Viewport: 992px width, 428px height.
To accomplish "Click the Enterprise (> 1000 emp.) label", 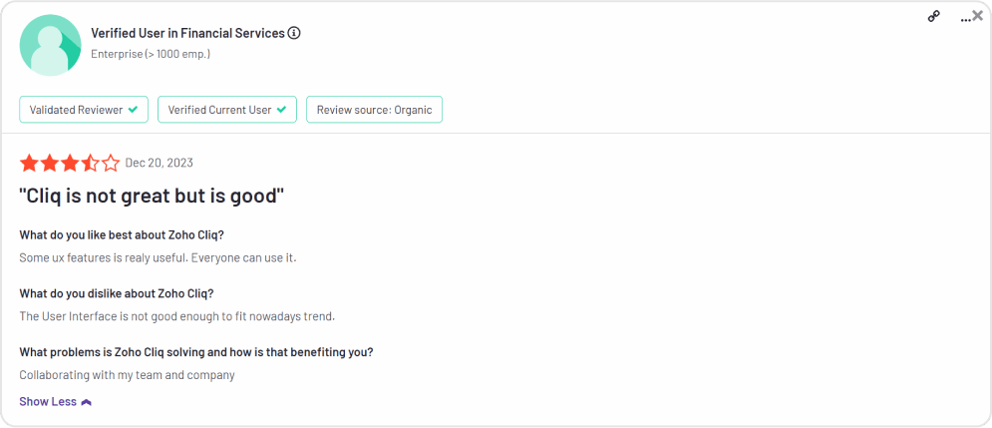I will click(x=150, y=54).
